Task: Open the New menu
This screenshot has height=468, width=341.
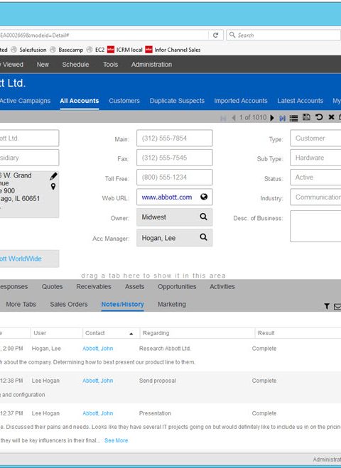Action: (x=43, y=65)
